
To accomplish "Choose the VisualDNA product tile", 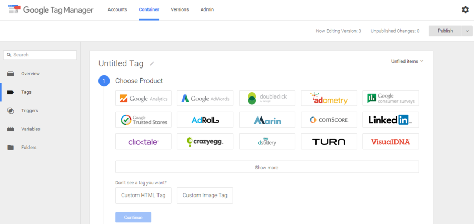I will 391,141.
